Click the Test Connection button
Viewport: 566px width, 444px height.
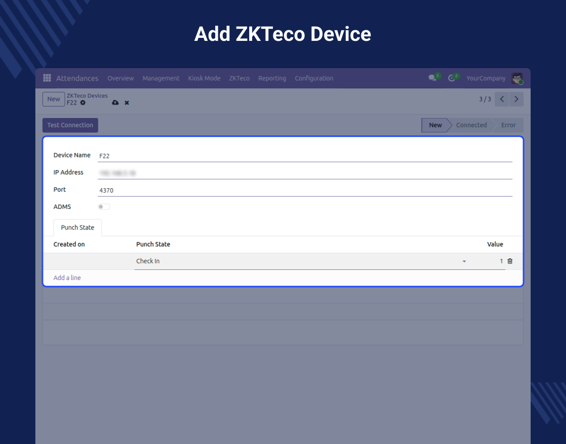(x=70, y=125)
